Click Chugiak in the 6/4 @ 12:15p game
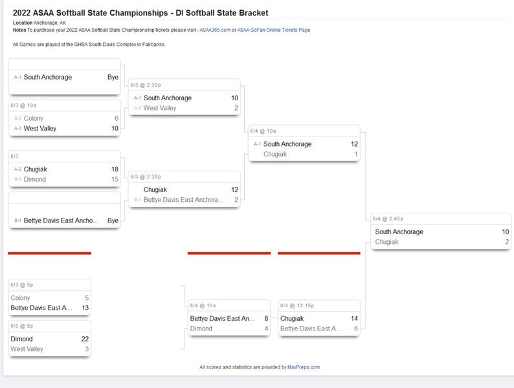Screen dimensions: 514x388 pos(292,319)
